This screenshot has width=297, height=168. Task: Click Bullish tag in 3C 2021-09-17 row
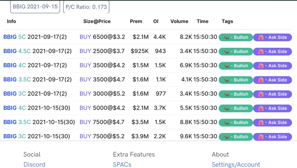[x=236, y=94]
